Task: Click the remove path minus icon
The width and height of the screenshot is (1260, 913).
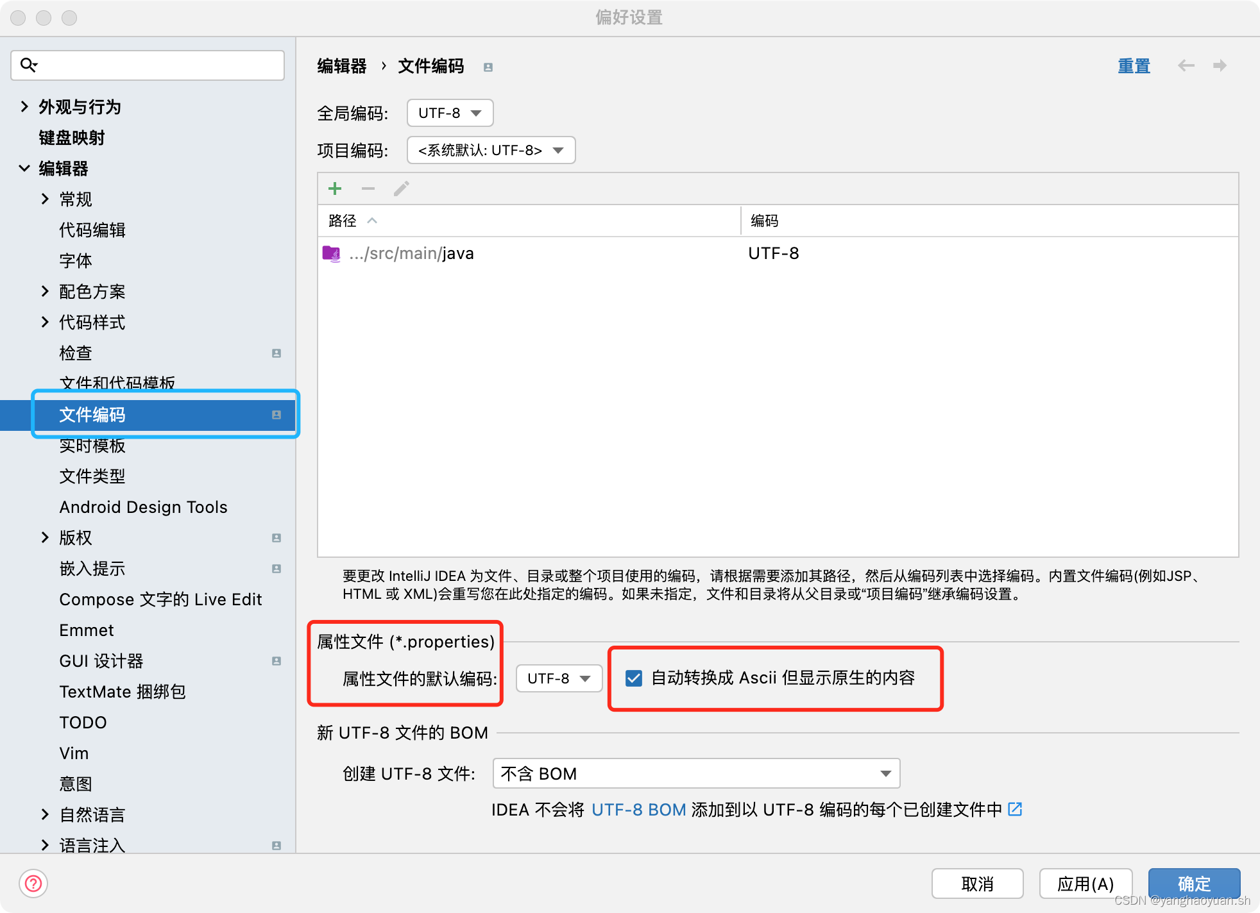Action: point(368,188)
